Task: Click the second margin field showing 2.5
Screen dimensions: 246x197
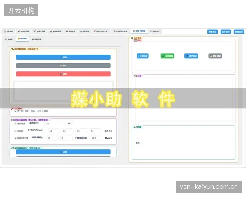Action: (67, 131)
